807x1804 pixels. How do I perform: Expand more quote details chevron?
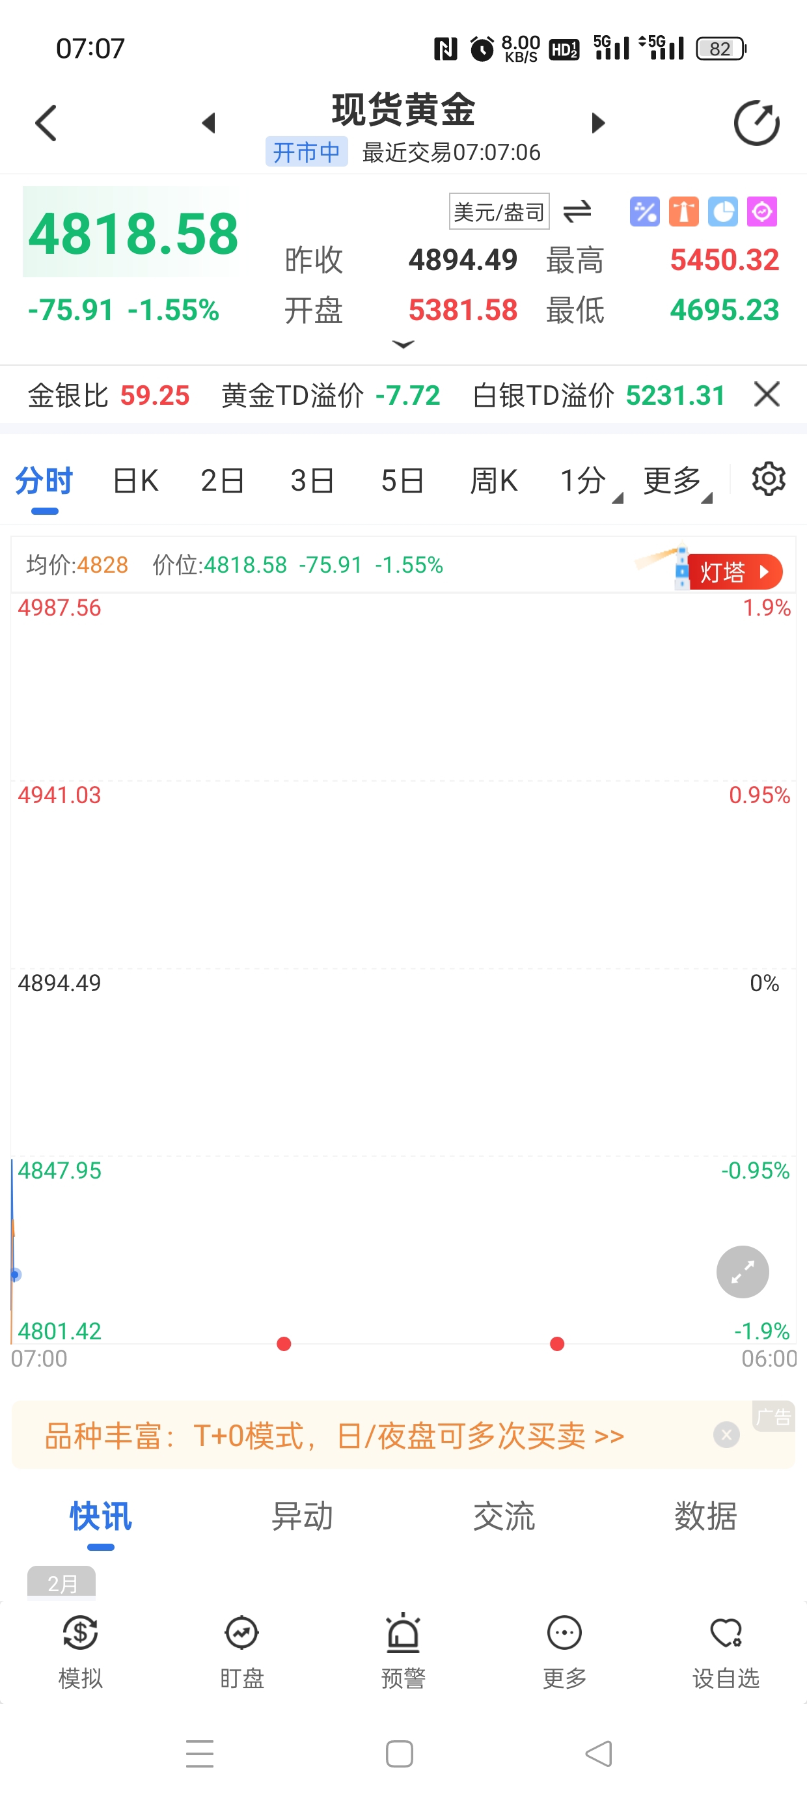(403, 344)
